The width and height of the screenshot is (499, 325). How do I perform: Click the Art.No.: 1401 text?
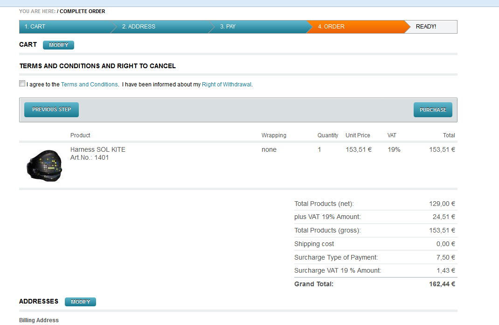pos(90,158)
